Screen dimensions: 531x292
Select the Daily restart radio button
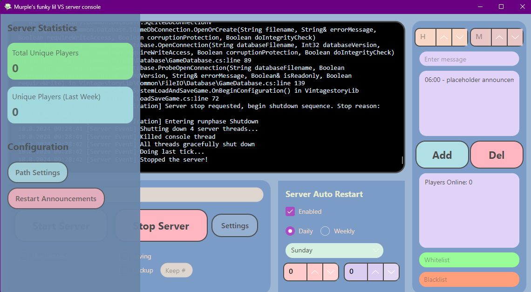coord(290,231)
